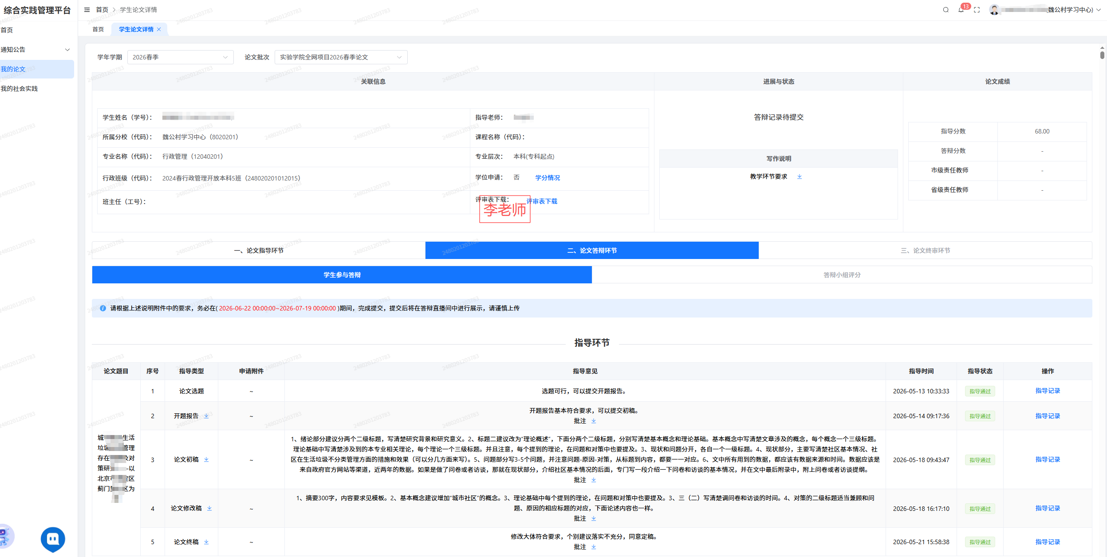
Task: Open the 论文批次 dropdown selector
Action: [341, 57]
